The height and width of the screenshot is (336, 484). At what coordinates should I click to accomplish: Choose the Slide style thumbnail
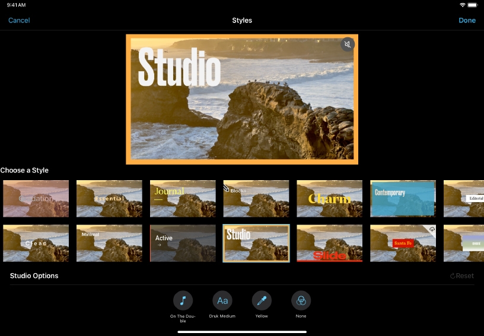click(329, 243)
